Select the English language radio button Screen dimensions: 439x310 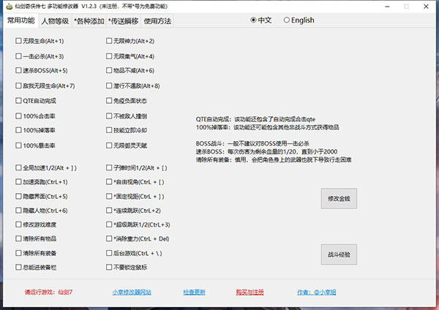(x=287, y=20)
